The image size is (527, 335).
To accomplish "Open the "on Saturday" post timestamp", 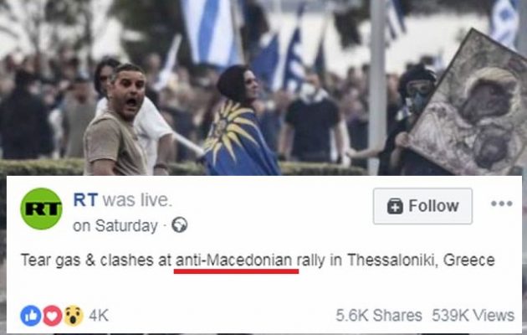I will click(115, 225).
